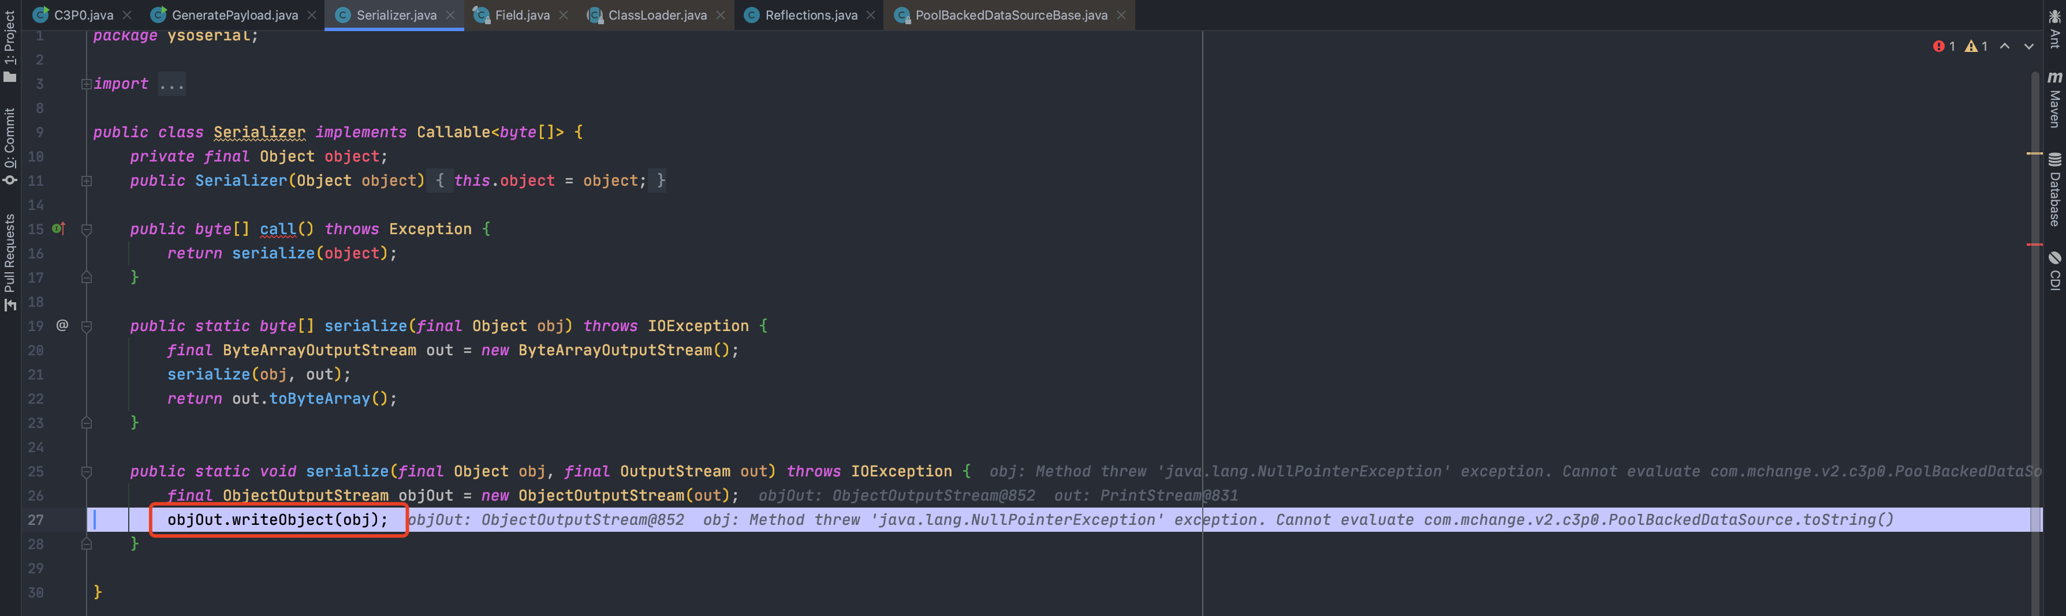Image resolution: width=2066 pixels, height=616 pixels.
Task: Click 'return serialize(object);' on line 16
Action: click(282, 253)
